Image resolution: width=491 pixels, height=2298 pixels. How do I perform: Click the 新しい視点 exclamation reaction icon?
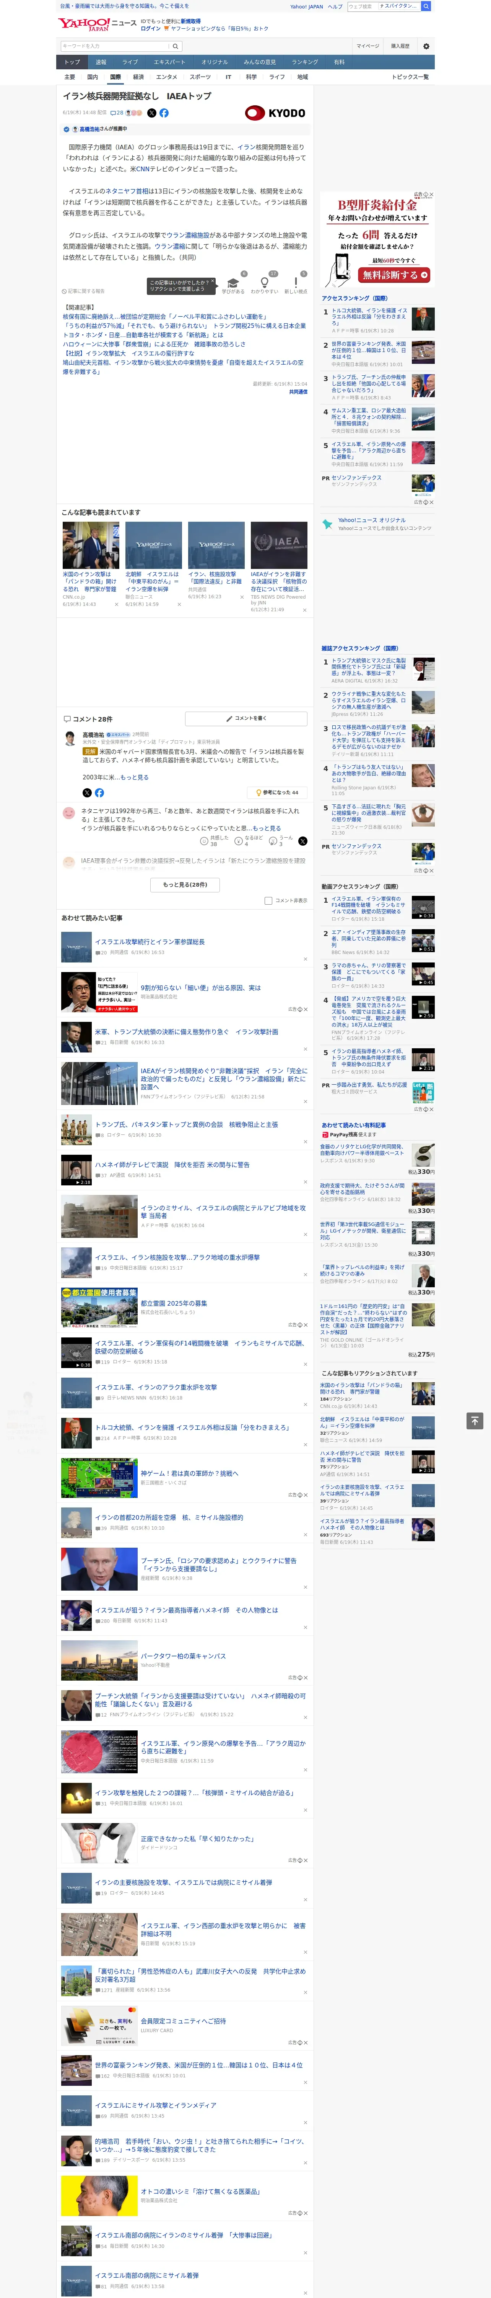point(296,282)
